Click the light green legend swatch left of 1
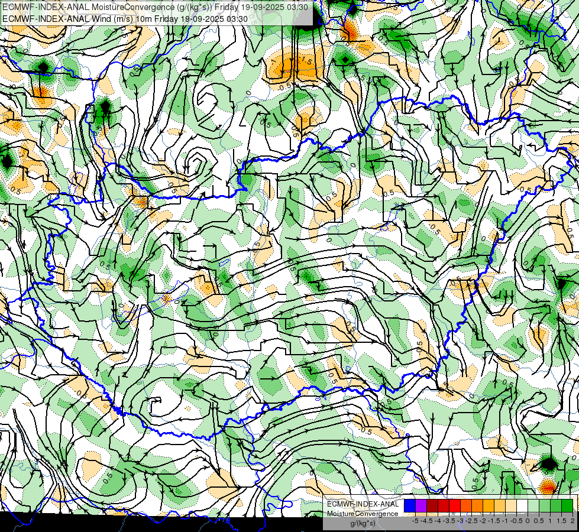This screenshot has height=532, width=579. coord(545,505)
